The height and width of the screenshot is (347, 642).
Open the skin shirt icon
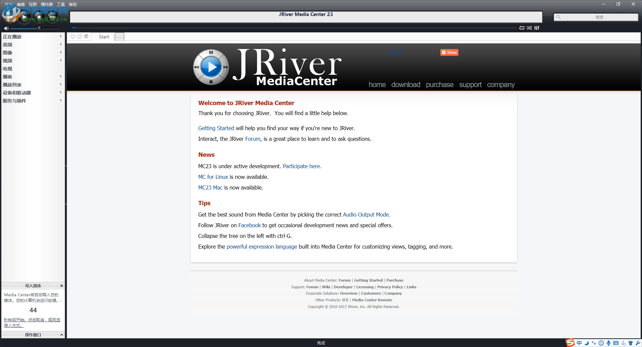pyautogui.click(x=631, y=343)
